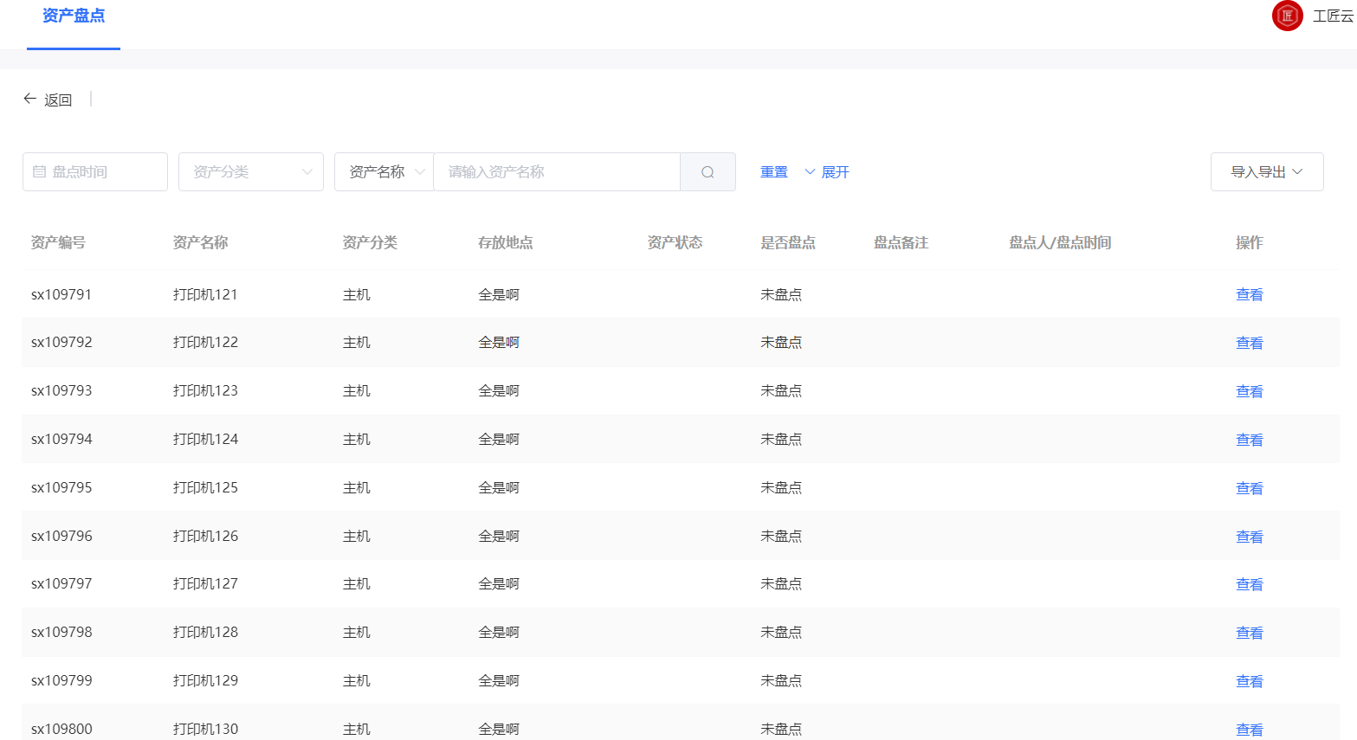Click 返回 to go back

click(x=57, y=99)
